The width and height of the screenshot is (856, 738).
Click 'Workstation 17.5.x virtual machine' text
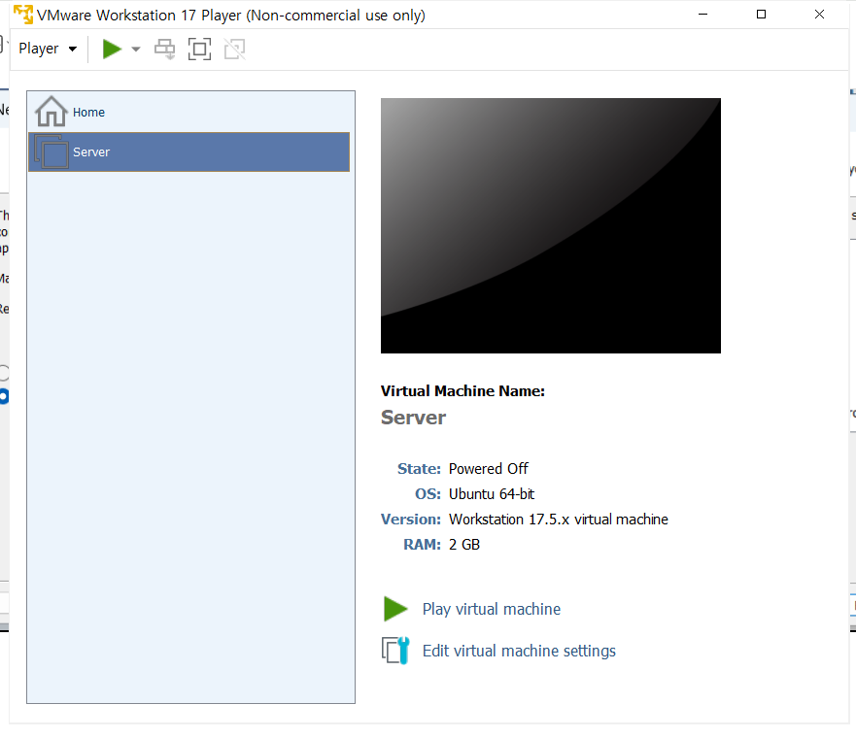558,519
